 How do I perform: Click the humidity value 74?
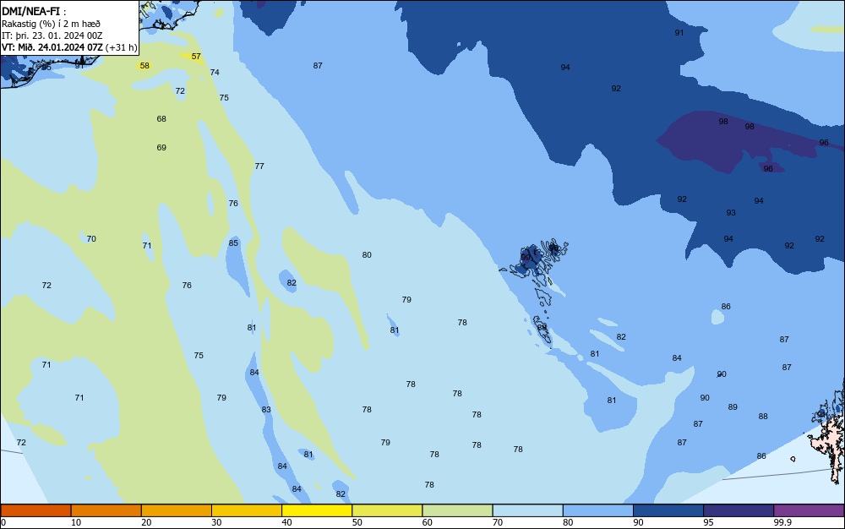click(x=215, y=72)
